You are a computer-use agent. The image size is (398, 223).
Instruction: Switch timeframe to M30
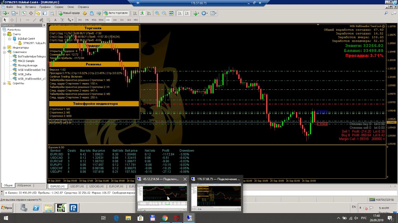pyautogui.click(x=101, y=20)
